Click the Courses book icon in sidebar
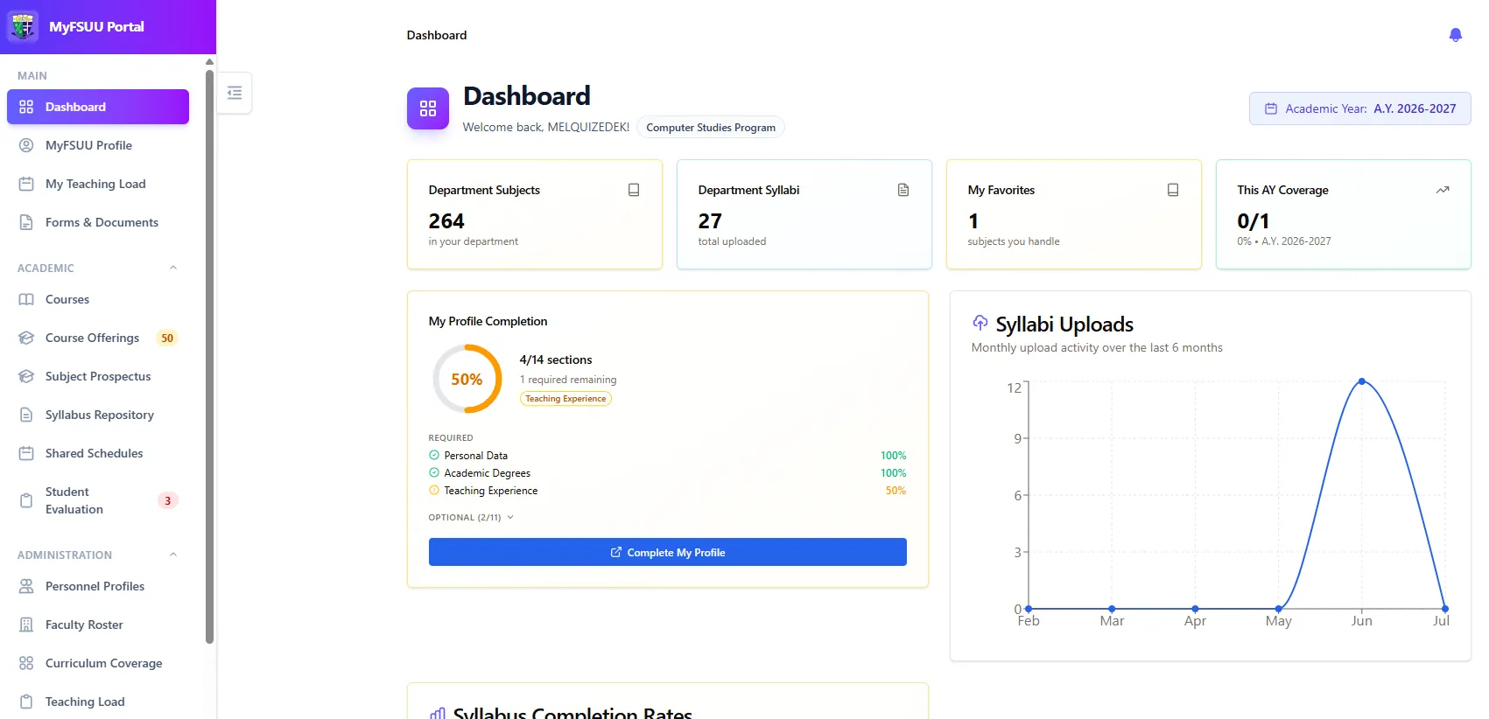The width and height of the screenshot is (1489, 719). 26,299
